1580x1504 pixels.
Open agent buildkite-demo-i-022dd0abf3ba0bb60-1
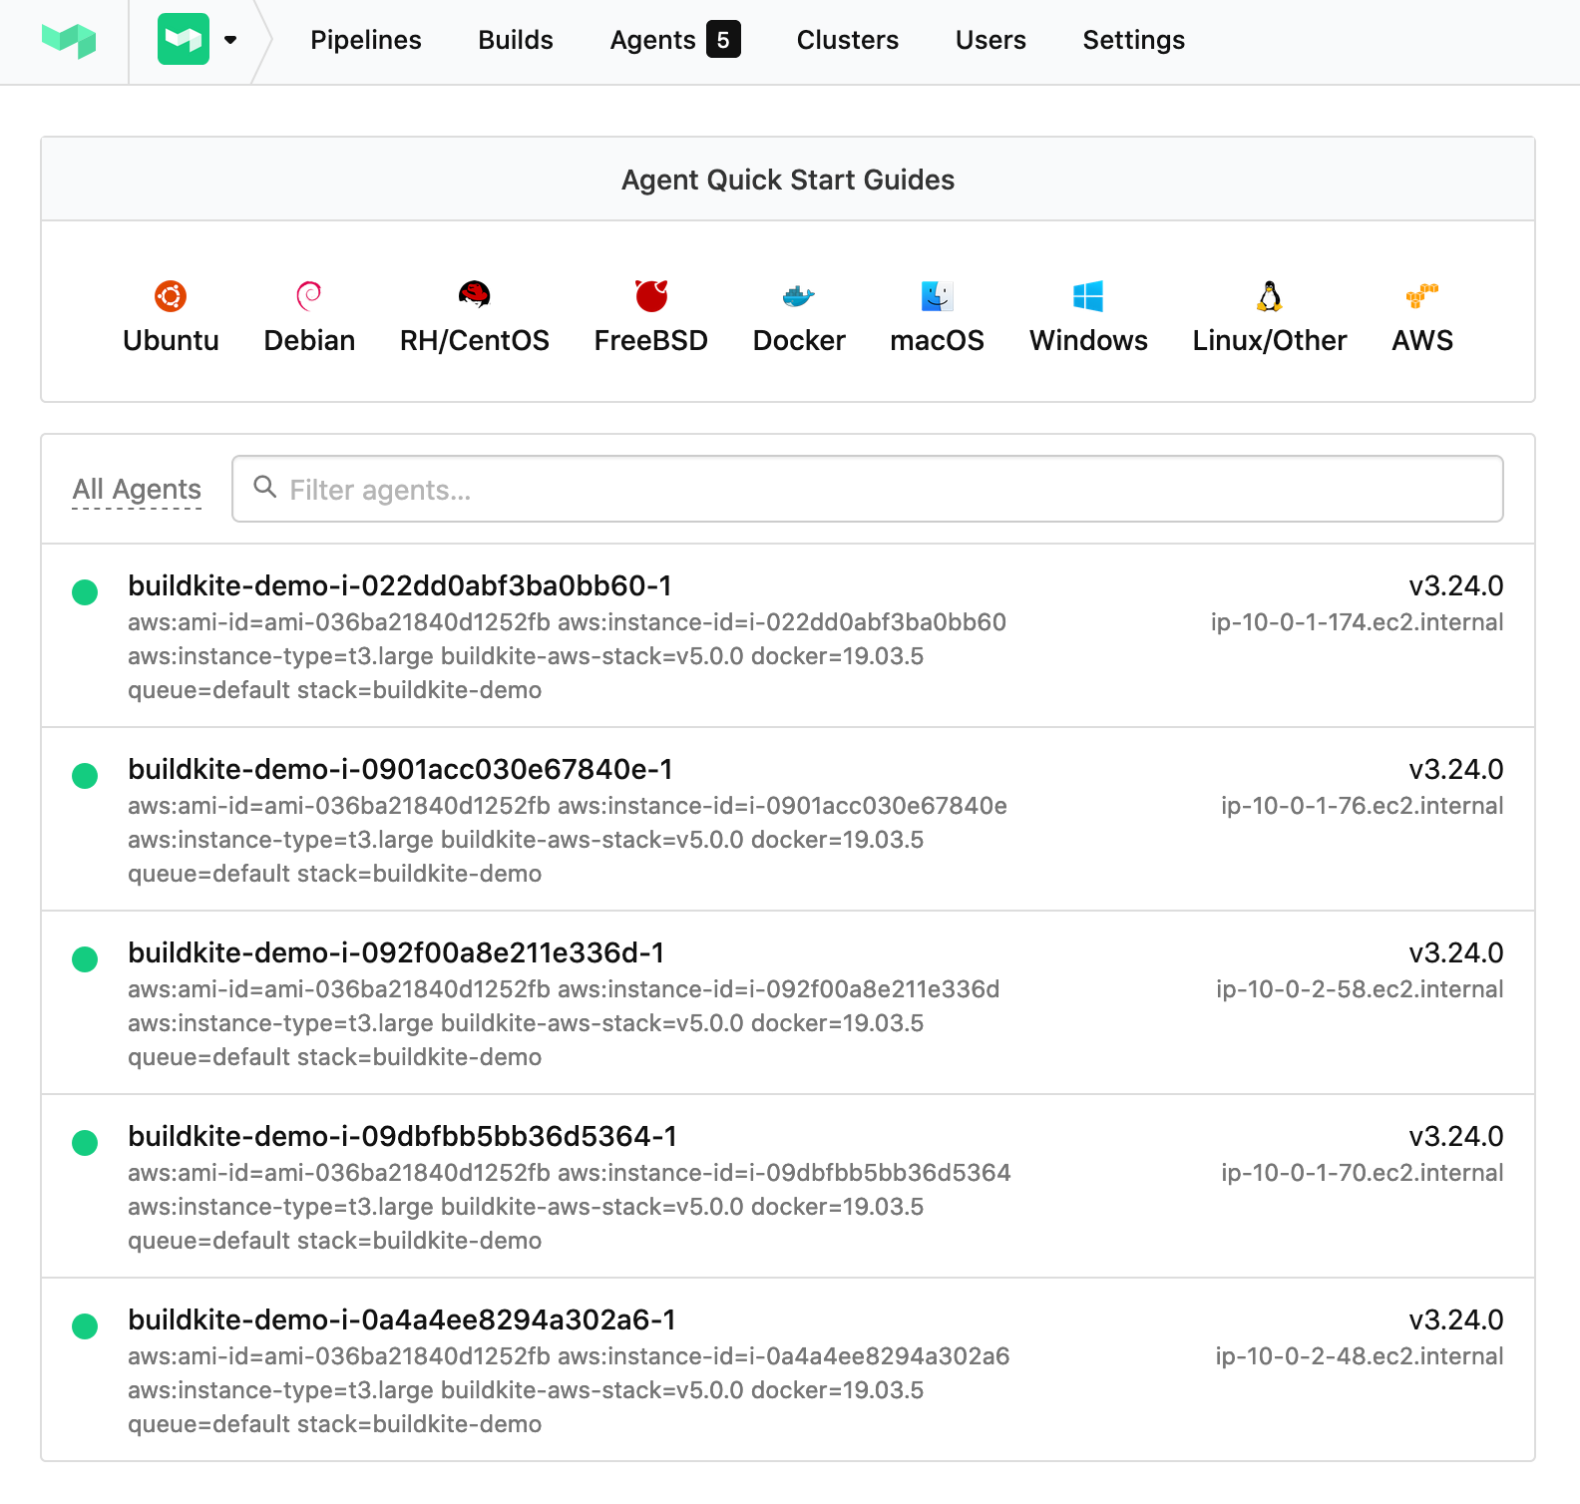pos(400,585)
